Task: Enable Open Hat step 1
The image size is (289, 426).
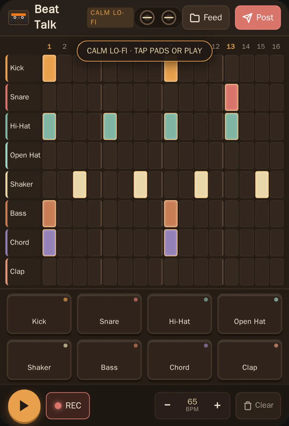Action: point(49,155)
